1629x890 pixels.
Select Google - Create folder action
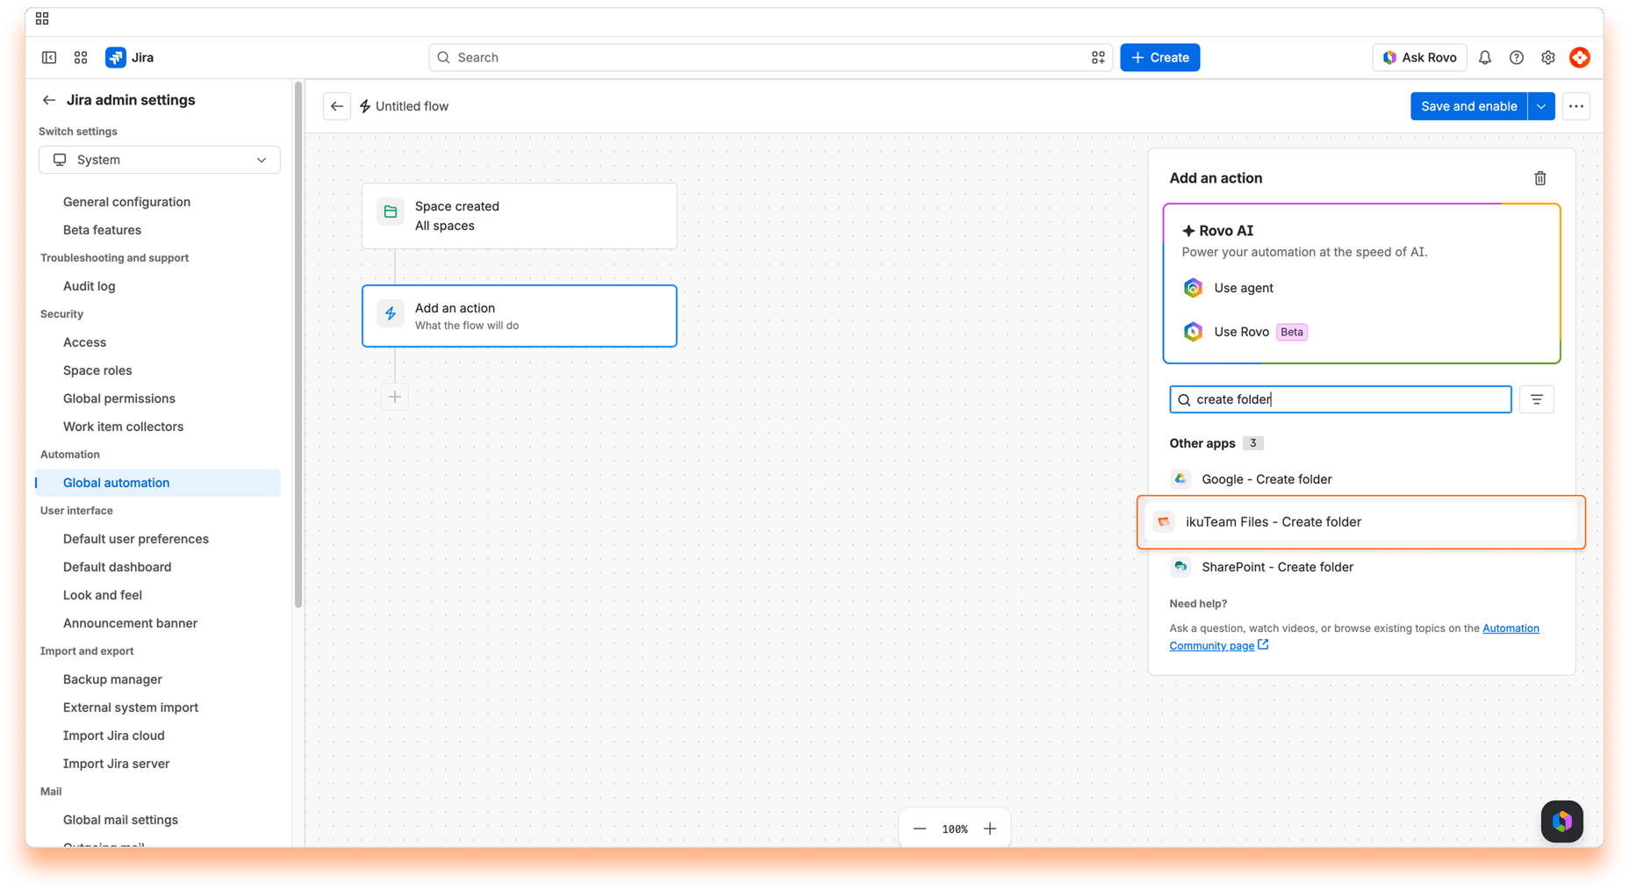point(1361,479)
